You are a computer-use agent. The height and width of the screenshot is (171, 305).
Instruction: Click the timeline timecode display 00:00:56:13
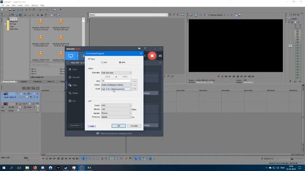[x=30, y=88]
